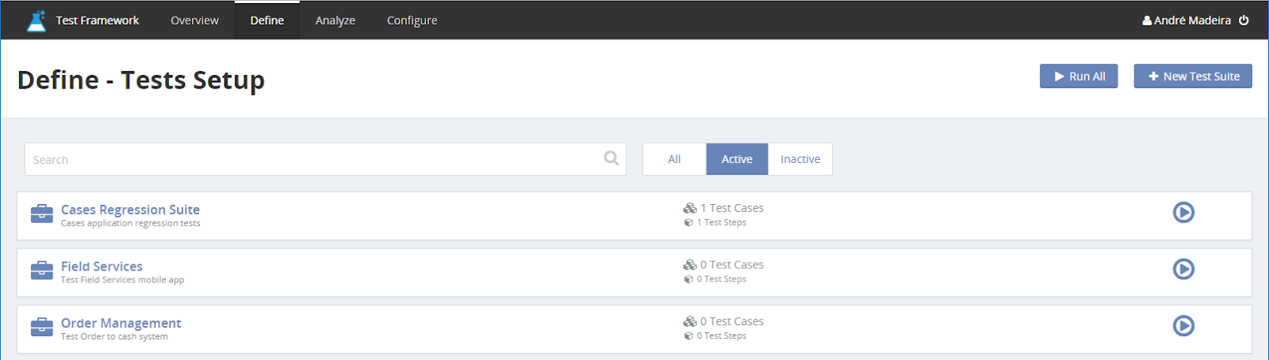Click the search magnifier icon
Image resolution: width=1269 pixels, height=360 pixels.
(x=611, y=158)
